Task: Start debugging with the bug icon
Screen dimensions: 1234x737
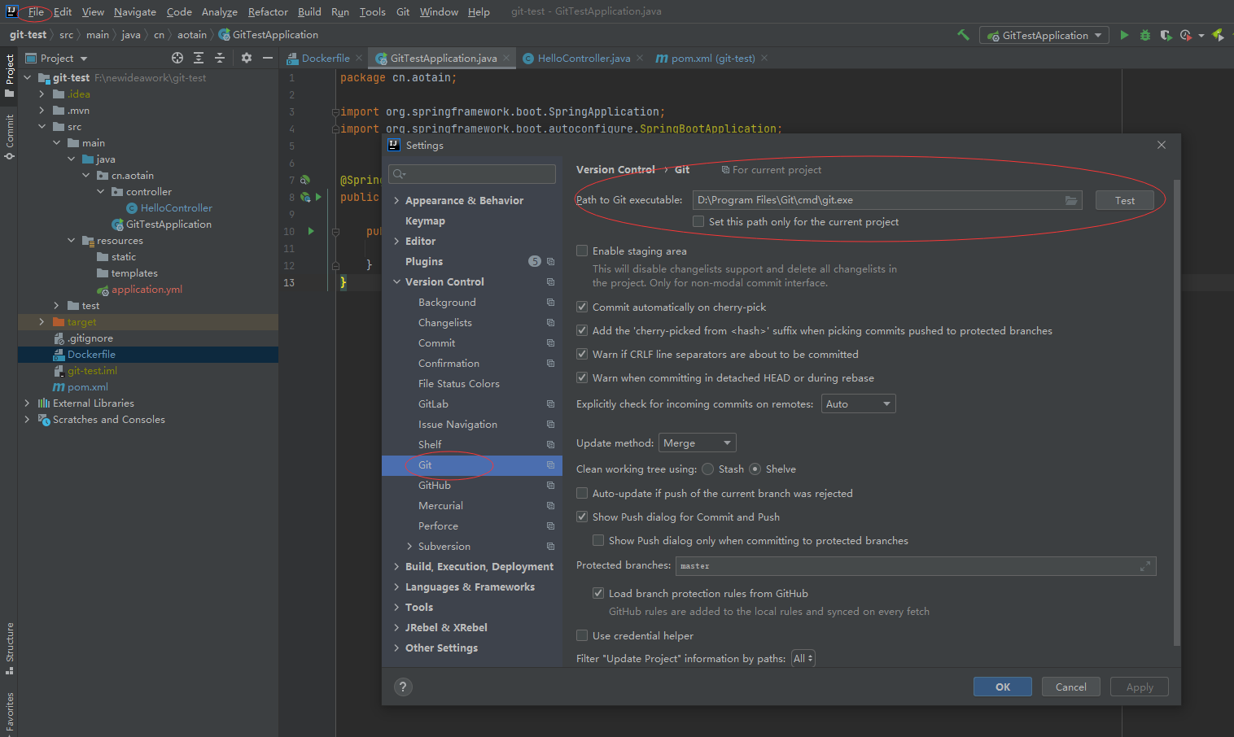Action: pyautogui.click(x=1145, y=35)
